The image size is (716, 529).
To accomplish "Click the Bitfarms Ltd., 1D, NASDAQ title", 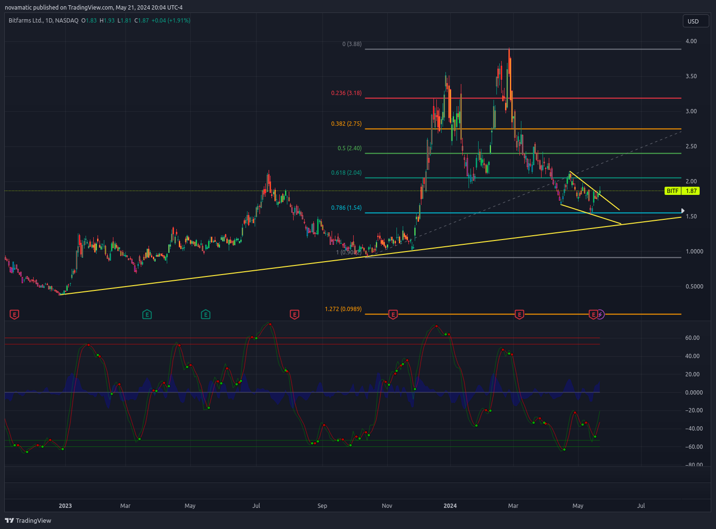I will (43, 21).
